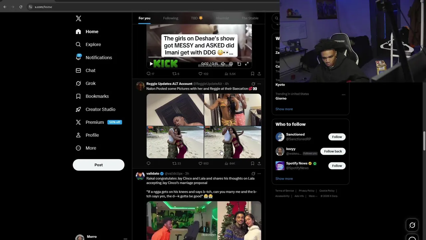Open more options on Reggie post
426x240 pixels.
tap(259, 84)
